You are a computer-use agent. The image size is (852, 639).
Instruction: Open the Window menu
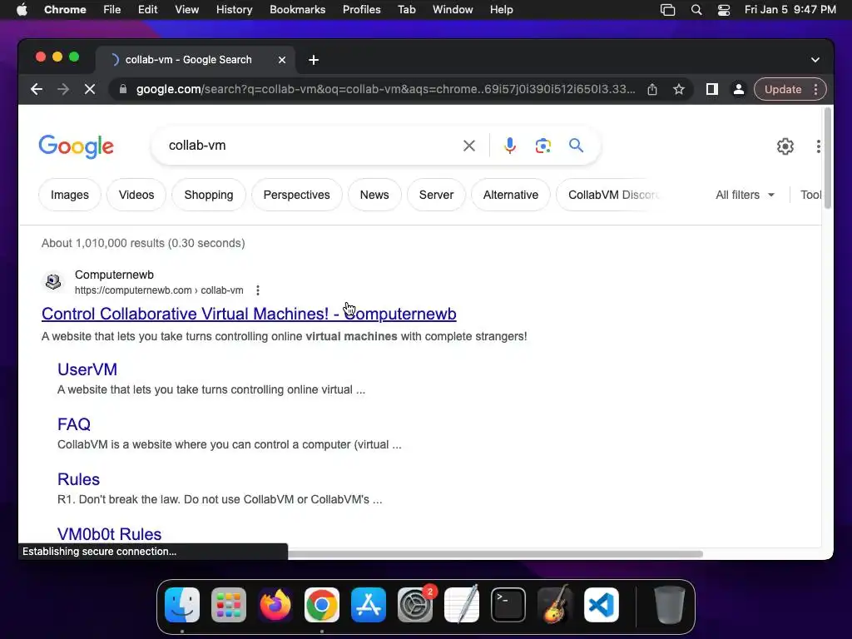coord(453,9)
